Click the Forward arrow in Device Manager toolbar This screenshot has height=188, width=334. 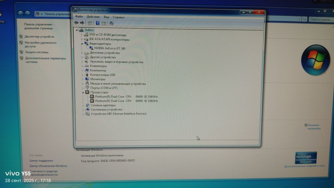pos(82,23)
